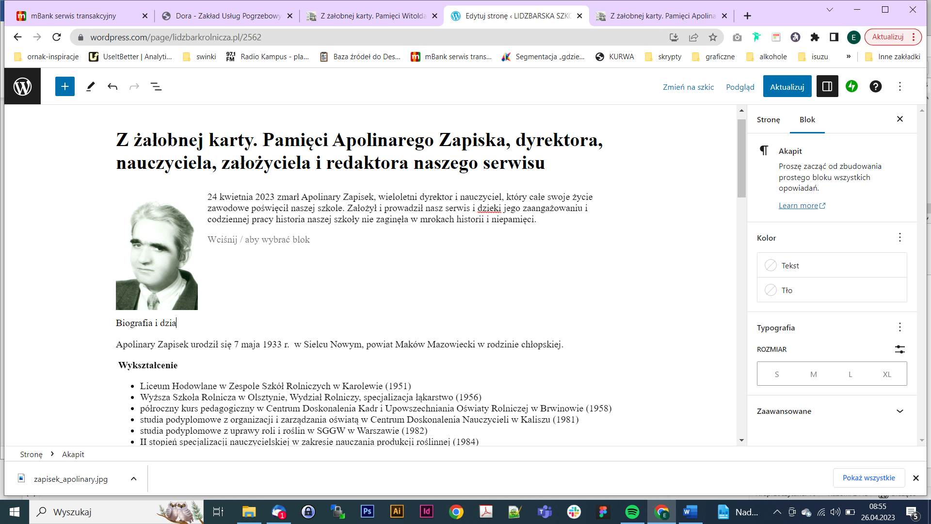Select the M font size option
This screenshot has width=931, height=524.
pyautogui.click(x=813, y=374)
